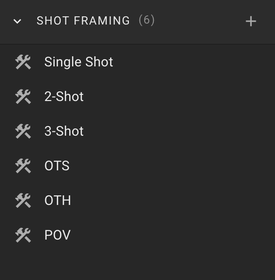Viewport: 275px width, 280px height.
Task: Choose the POV framing label
Action: tap(58, 235)
